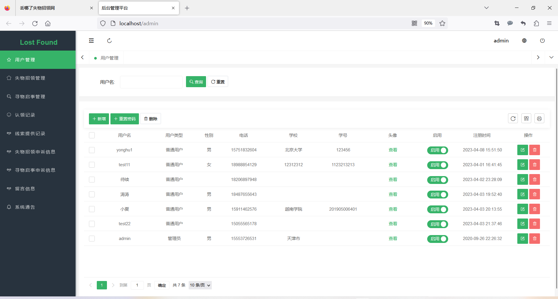Collapse the sidebar with the menu-fold icon
This screenshot has height=299, width=558.
coord(91,41)
